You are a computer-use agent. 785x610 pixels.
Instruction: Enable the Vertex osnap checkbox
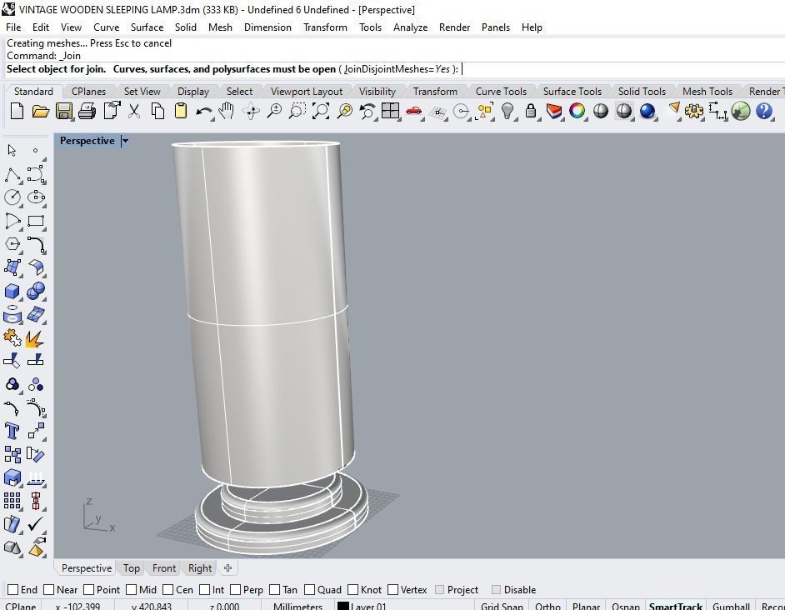click(393, 589)
